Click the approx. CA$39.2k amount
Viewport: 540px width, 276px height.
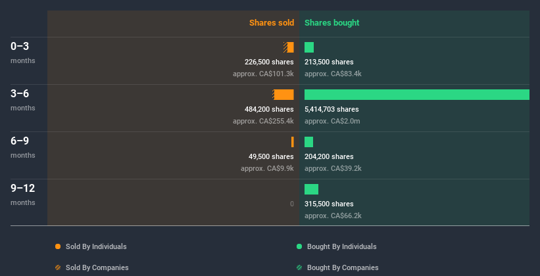[333, 169]
